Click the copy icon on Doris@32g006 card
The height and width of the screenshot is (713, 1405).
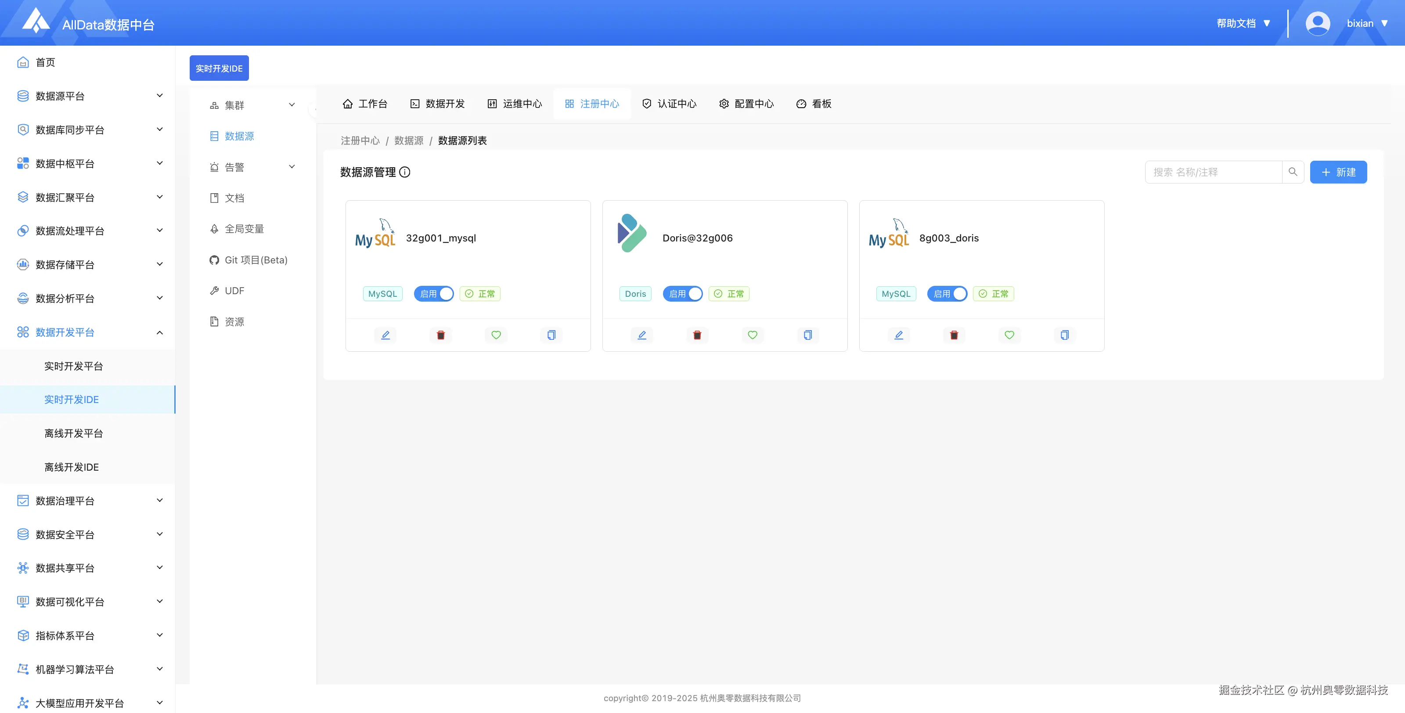pyautogui.click(x=808, y=335)
